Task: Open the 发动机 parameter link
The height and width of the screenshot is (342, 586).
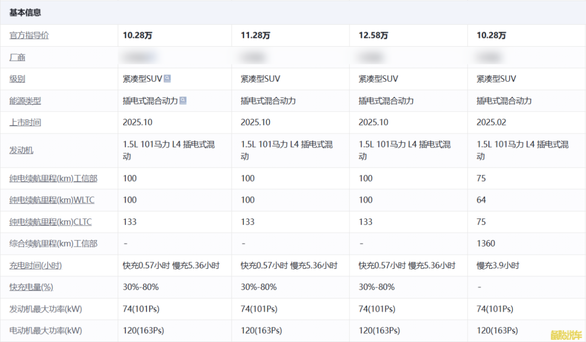Action: click(x=21, y=150)
